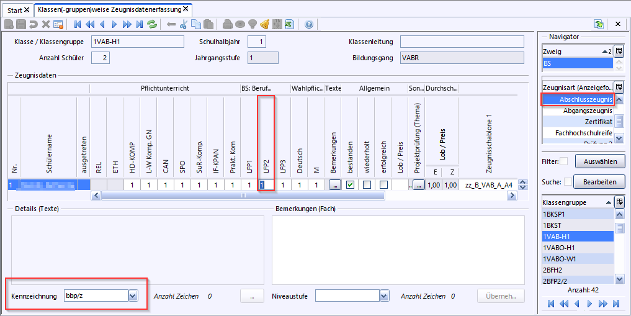Toggle the 'bestanden' checkbox in row 1
The height and width of the screenshot is (316, 631).
pos(351,184)
